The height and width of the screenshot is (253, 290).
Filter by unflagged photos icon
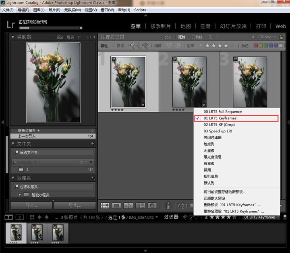point(138,45)
